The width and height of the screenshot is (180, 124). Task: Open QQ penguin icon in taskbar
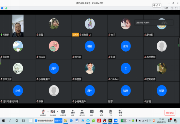point(105,120)
